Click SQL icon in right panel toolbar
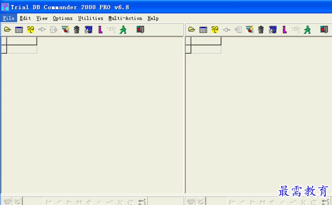This screenshot has width=332, height=205. [x=215, y=29]
